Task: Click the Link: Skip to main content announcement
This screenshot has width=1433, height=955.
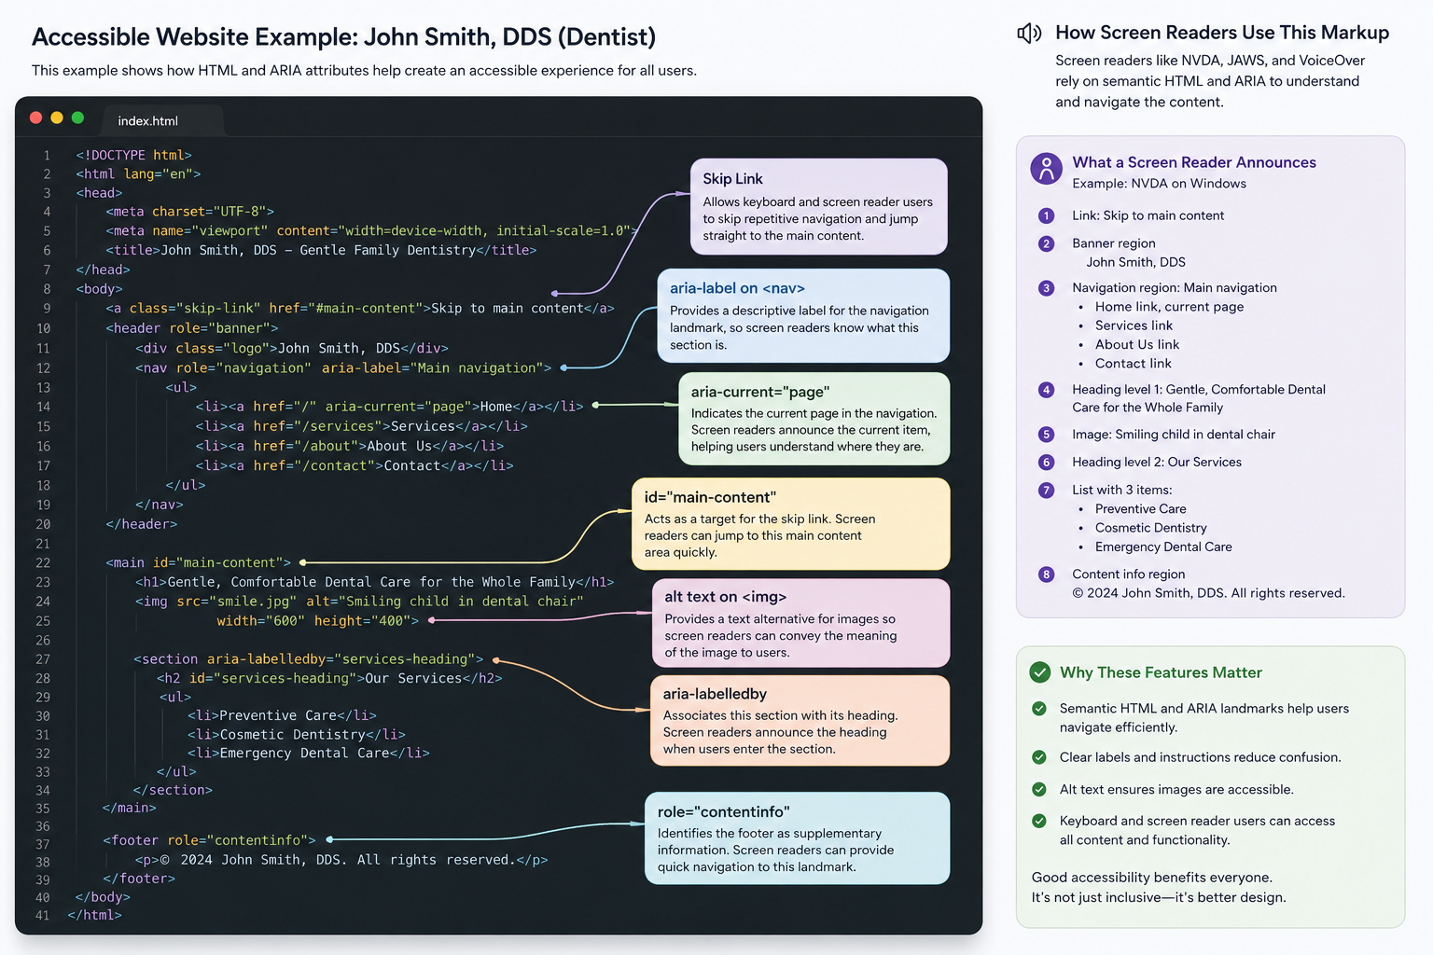Action: [1148, 215]
